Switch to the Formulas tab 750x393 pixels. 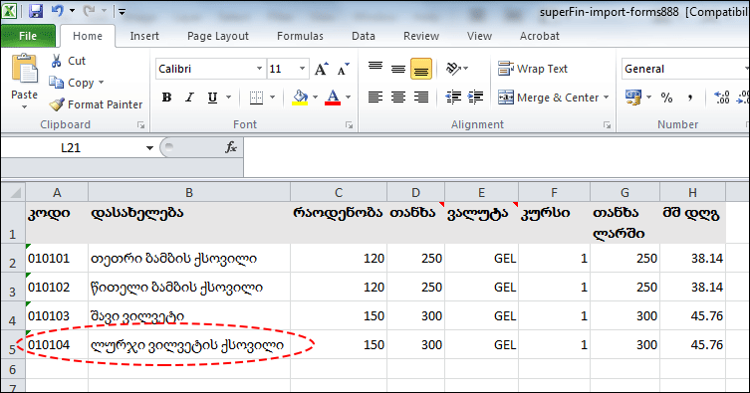[x=300, y=36]
